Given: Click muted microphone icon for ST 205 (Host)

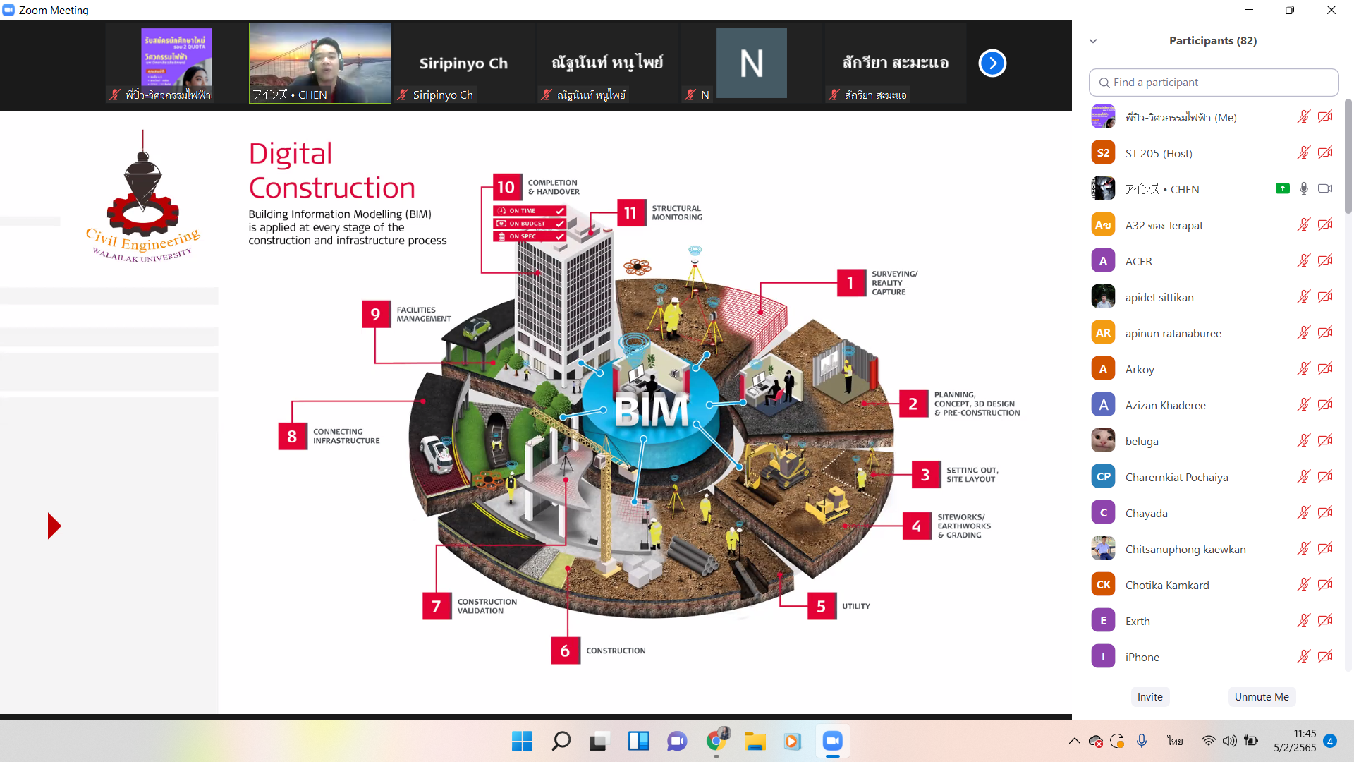Looking at the screenshot, I should point(1303,152).
